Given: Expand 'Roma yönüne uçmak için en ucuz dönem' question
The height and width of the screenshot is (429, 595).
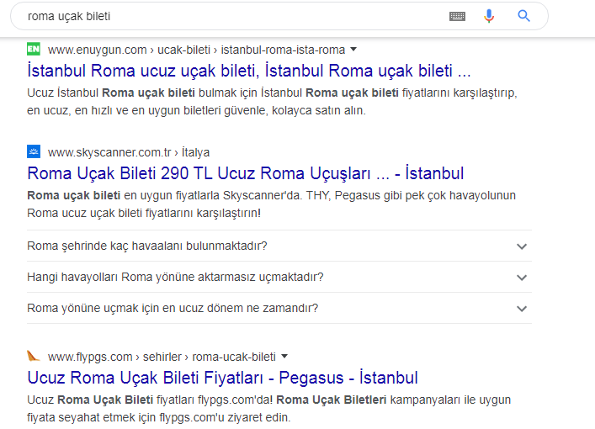Looking at the screenshot, I should [x=279, y=308].
